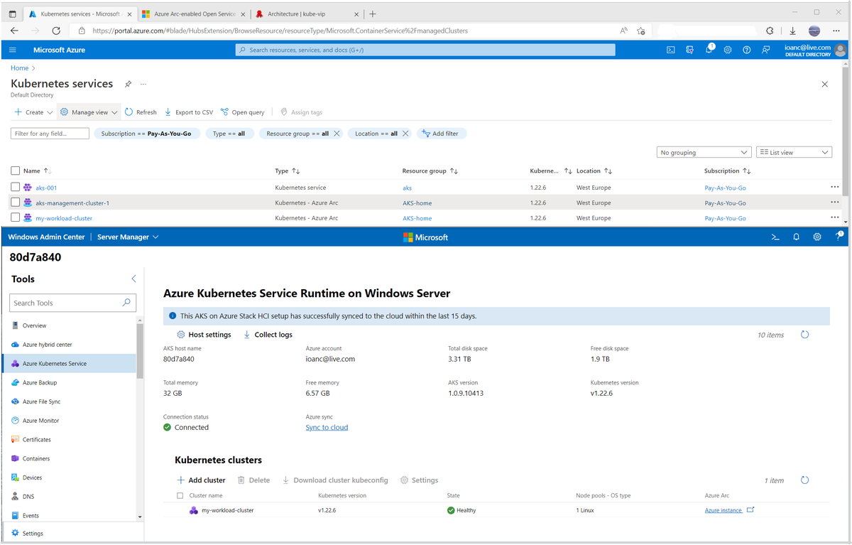Open Windows Admin Center settings gear
The height and width of the screenshot is (545, 852).
[x=817, y=237]
